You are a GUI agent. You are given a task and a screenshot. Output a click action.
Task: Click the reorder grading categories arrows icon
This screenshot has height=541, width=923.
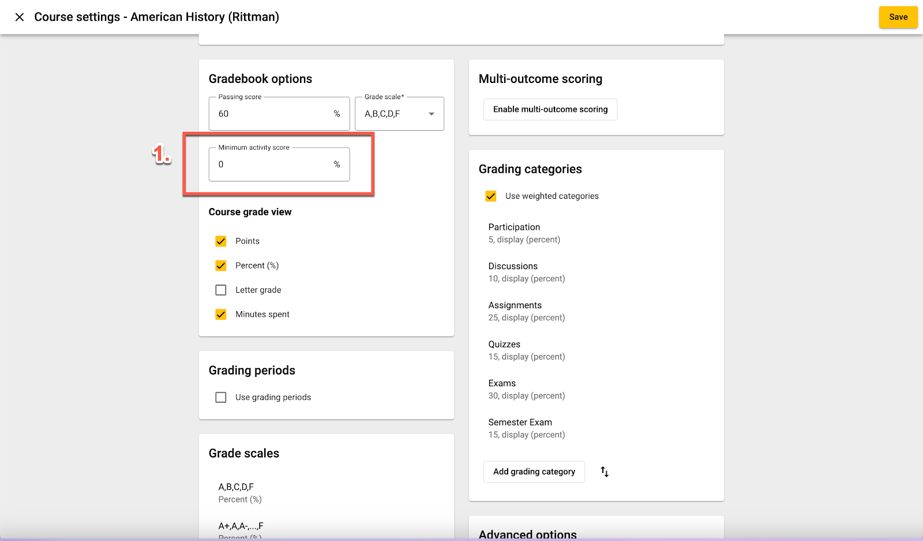coord(605,472)
